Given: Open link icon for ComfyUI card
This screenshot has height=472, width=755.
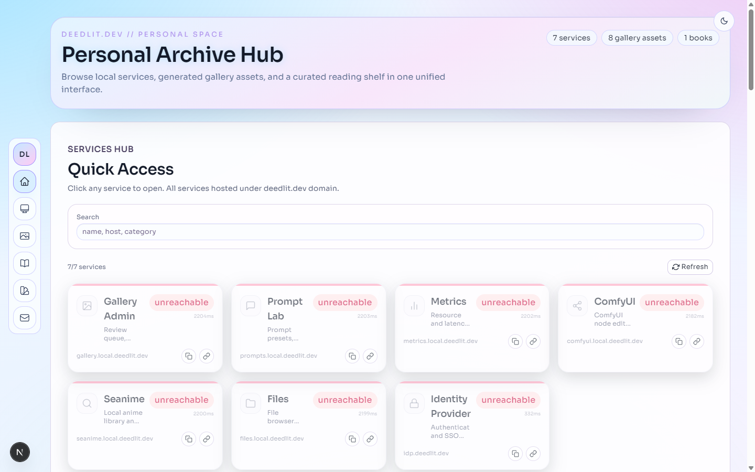Looking at the screenshot, I should 697,341.
